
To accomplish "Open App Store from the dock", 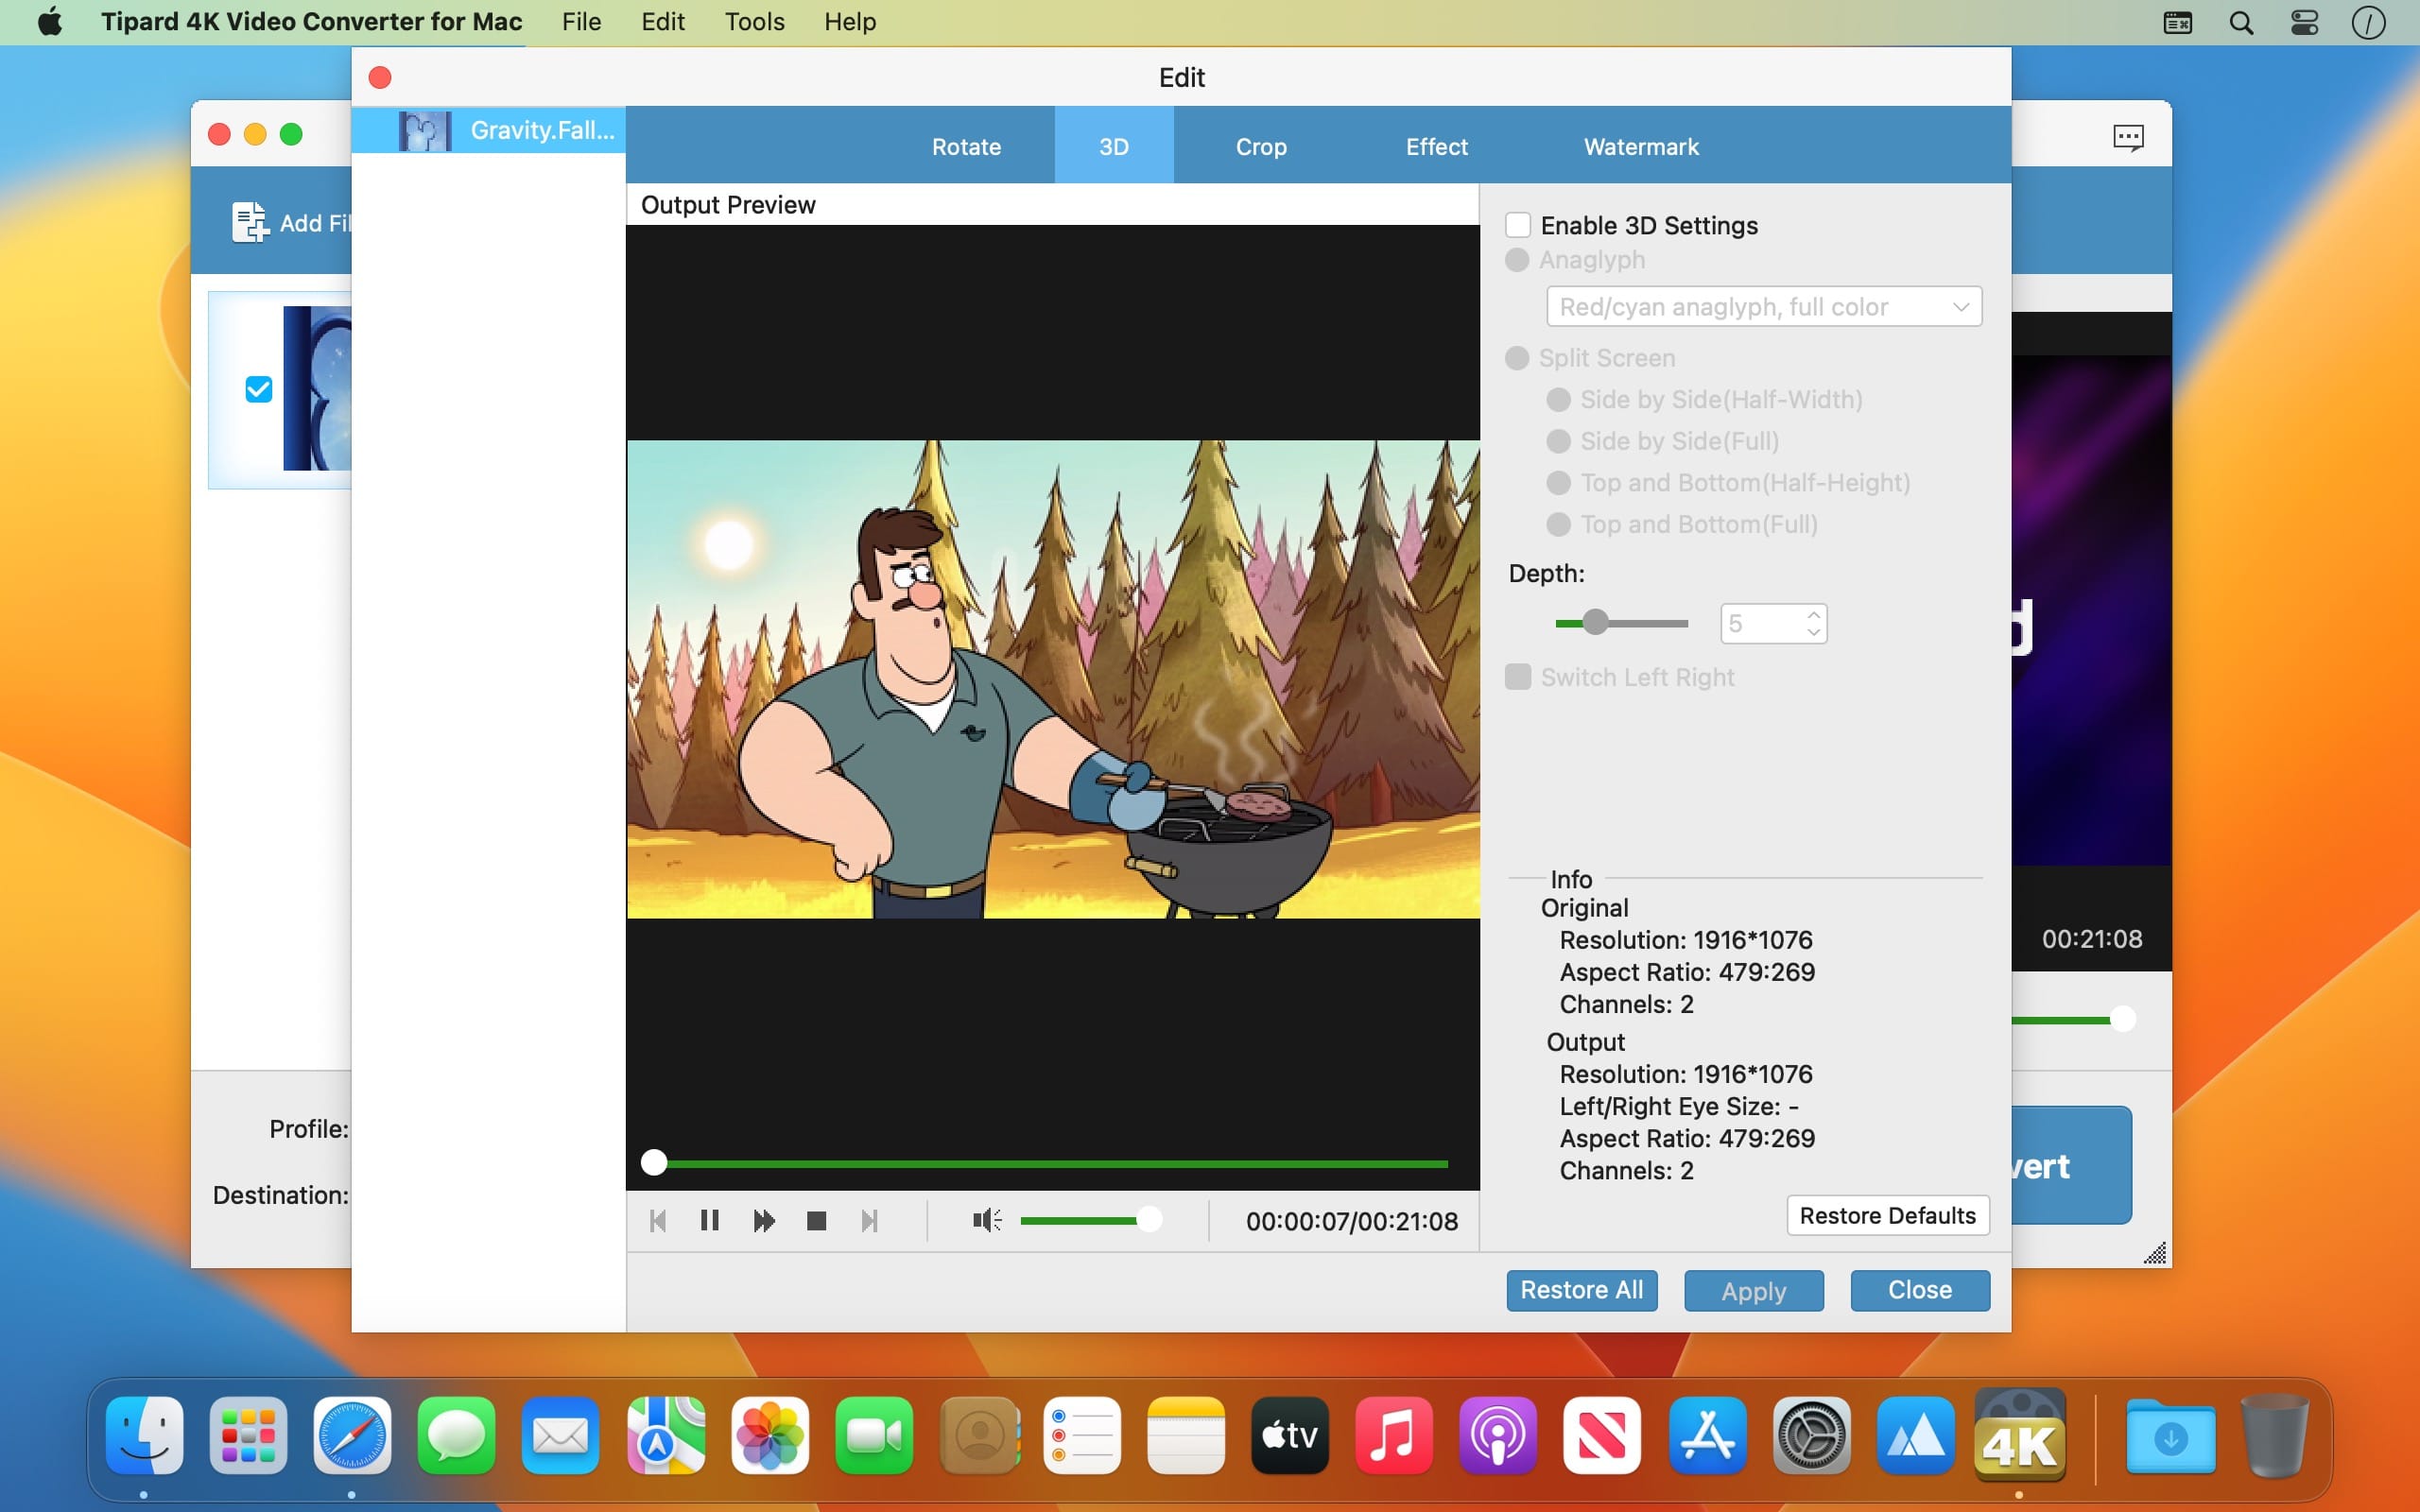I will click(x=1707, y=1436).
